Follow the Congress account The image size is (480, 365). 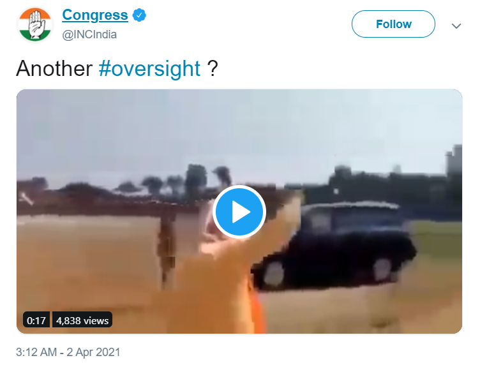click(393, 24)
